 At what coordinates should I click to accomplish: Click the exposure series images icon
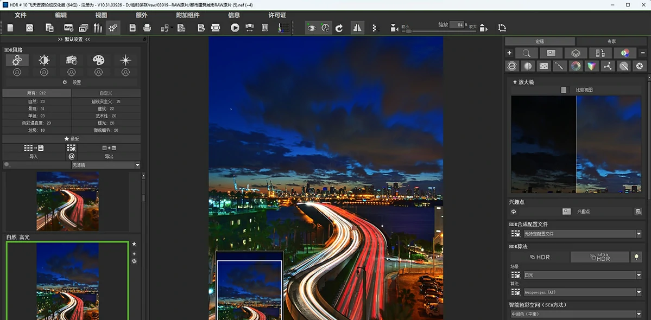pos(84,28)
